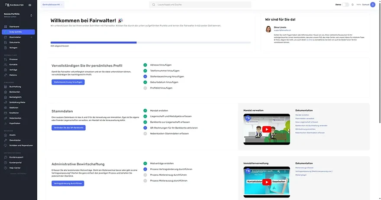
Task: Open the Gertrudstrasse 44 property dropdown
Action: click(x=52, y=5)
